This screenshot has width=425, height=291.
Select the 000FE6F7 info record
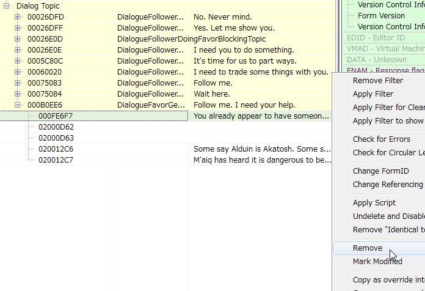point(56,116)
